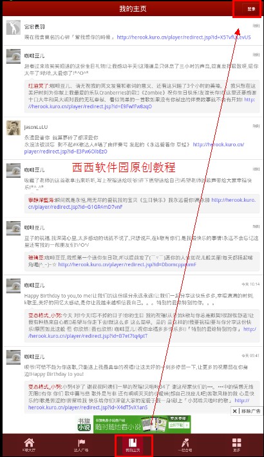Tap the golfer avatar in first post
This screenshot has height=457, width=264.
click(x=14, y=28)
